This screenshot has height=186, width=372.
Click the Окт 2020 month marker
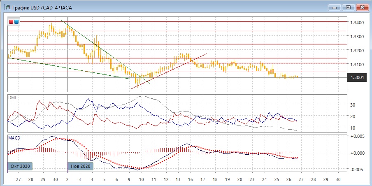click(21, 166)
